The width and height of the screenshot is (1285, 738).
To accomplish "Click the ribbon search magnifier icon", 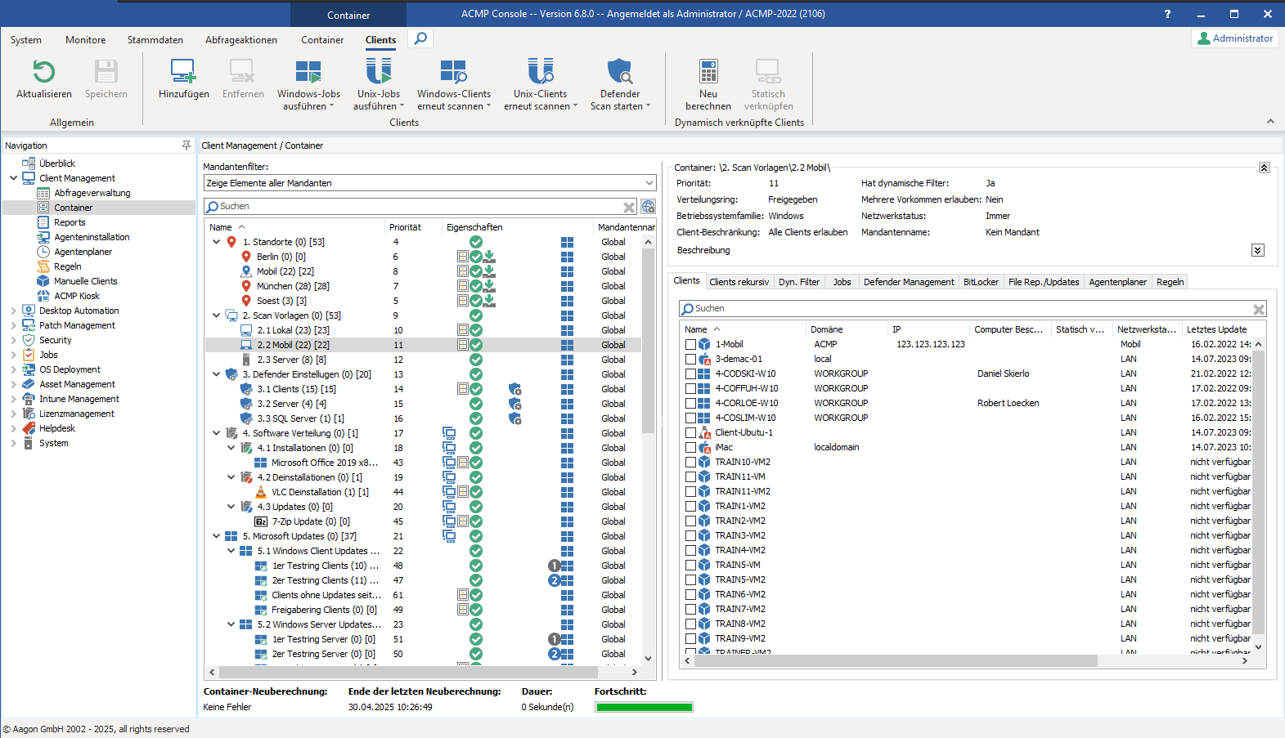I will click(420, 38).
